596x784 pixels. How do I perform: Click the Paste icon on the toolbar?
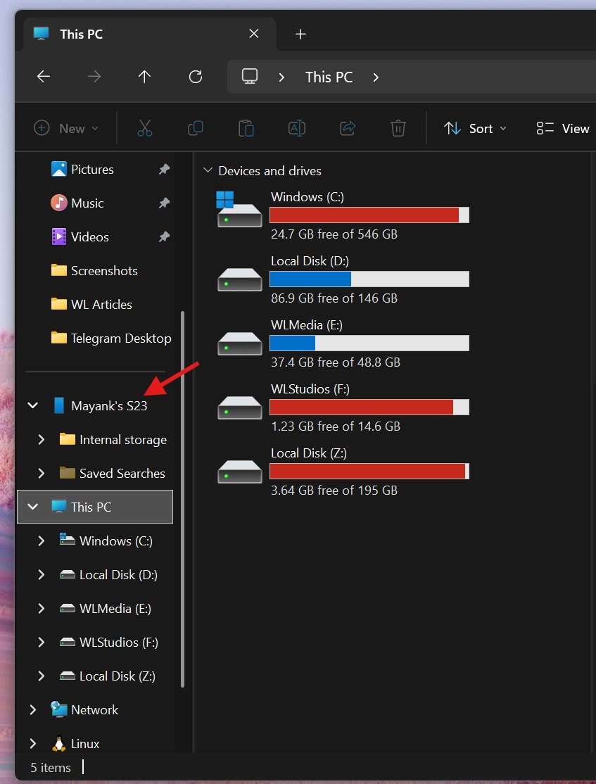click(246, 128)
